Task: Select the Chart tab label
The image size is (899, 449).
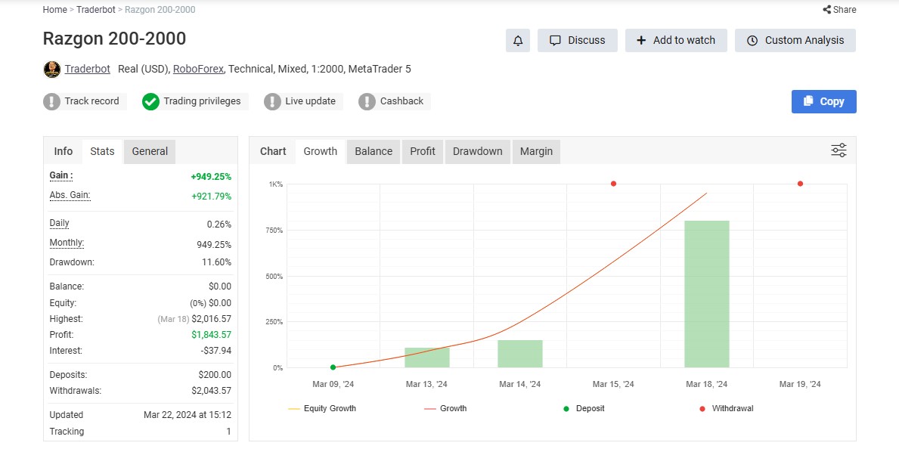Action: [273, 151]
